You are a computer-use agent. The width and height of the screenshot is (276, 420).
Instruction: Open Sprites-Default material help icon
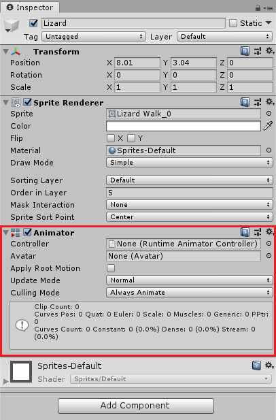[x=256, y=366]
